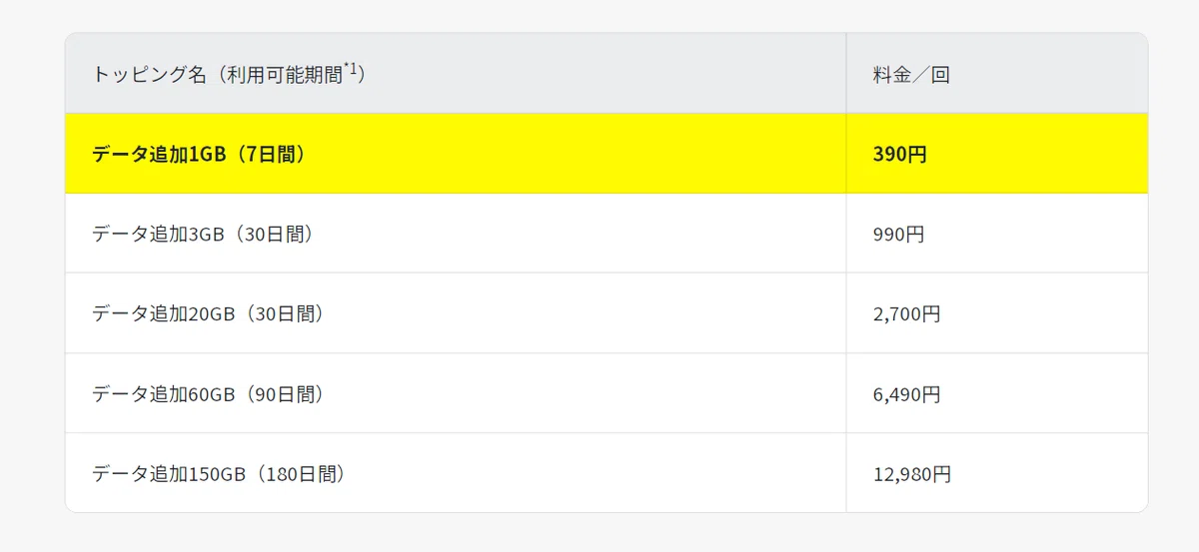Select データ追加60GB（90日間） row label

click(208, 393)
